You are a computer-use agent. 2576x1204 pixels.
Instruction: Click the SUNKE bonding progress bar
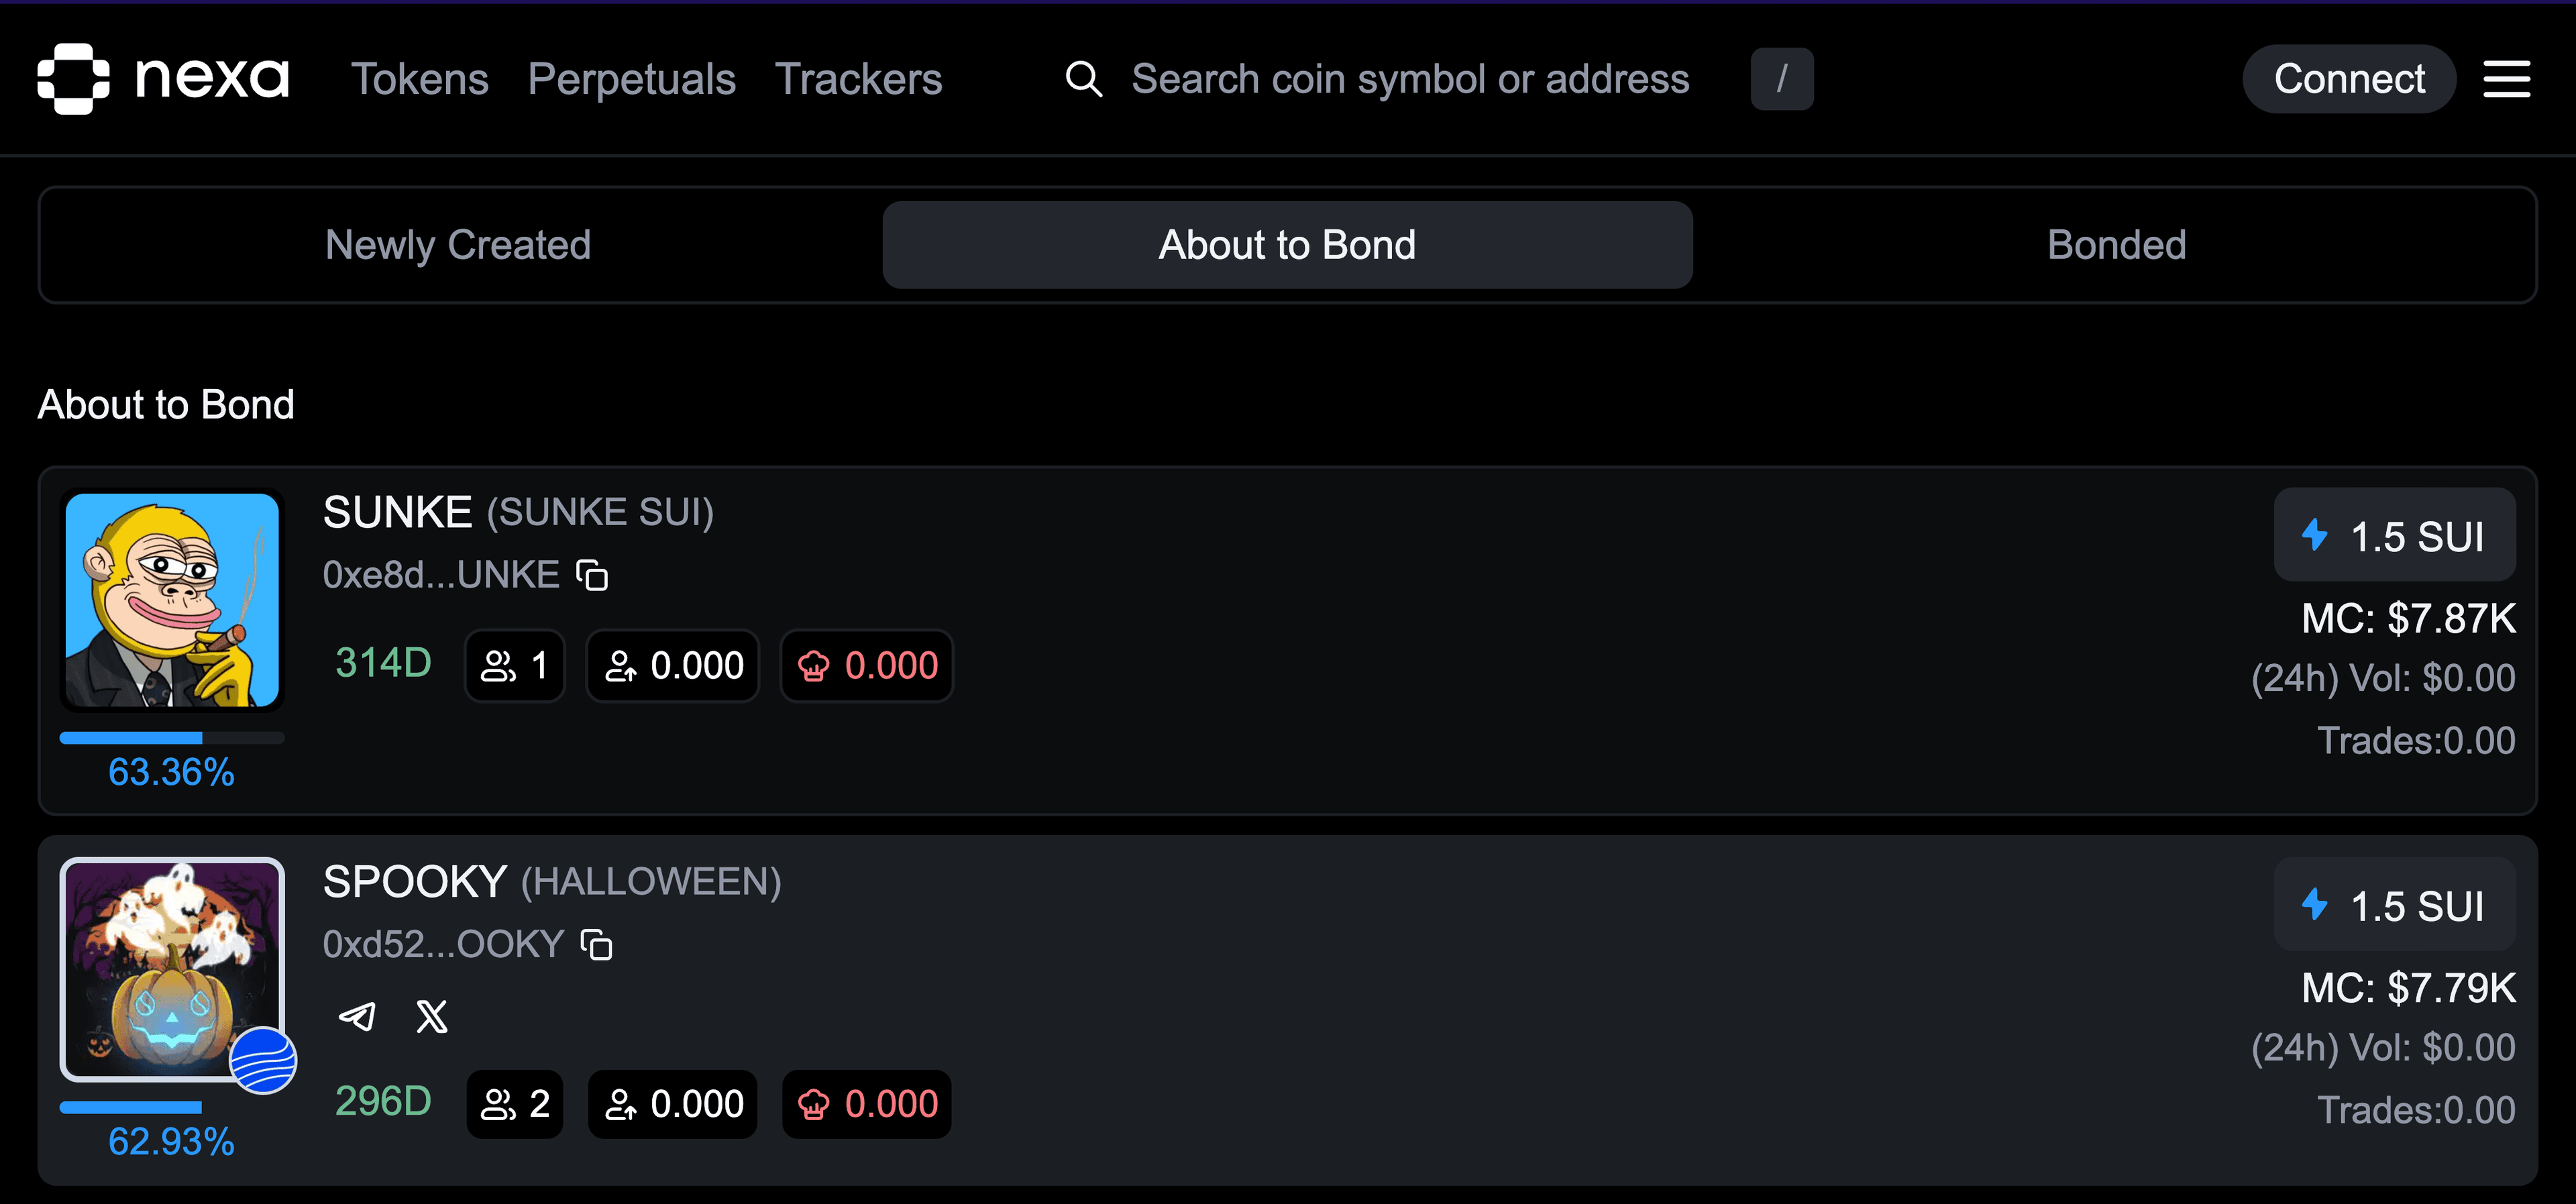[172, 738]
